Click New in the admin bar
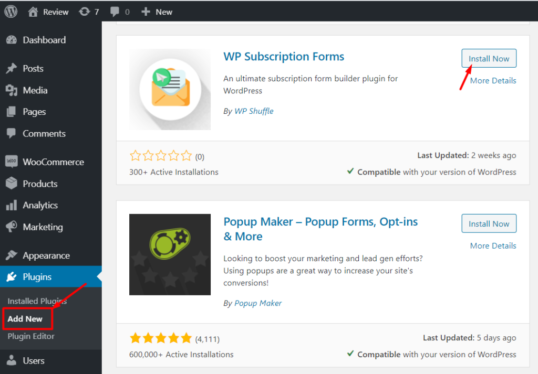Image resolution: width=538 pixels, height=374 pixels. click(164, 12)
